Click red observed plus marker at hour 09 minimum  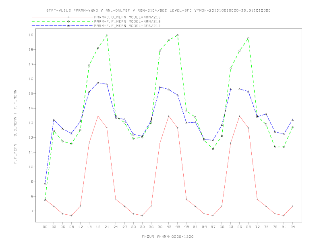pyautogui.click(x=71, y=216)
